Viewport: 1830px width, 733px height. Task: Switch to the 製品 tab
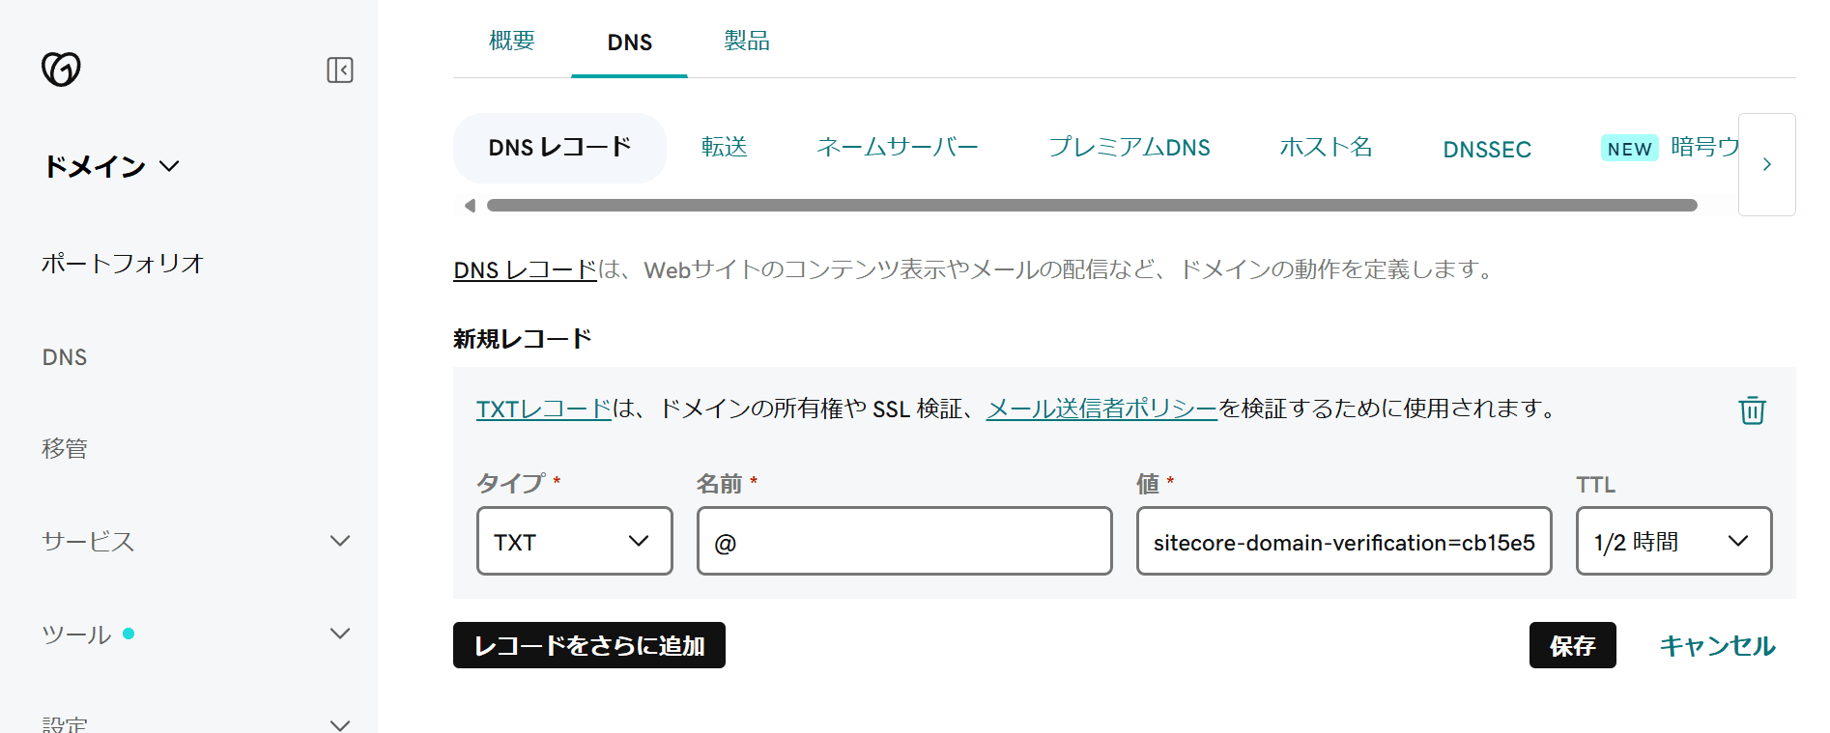(746, 42)
